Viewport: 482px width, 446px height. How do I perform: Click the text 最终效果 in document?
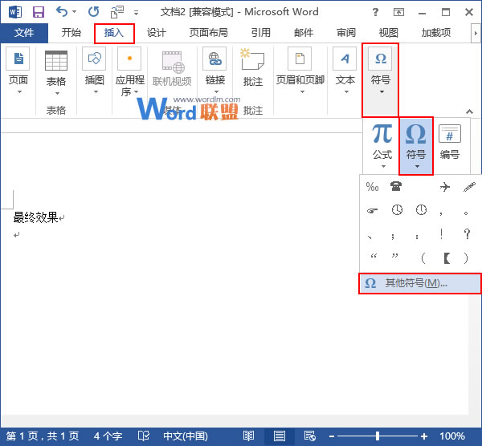pyautogui.click(x=35, y=217)
